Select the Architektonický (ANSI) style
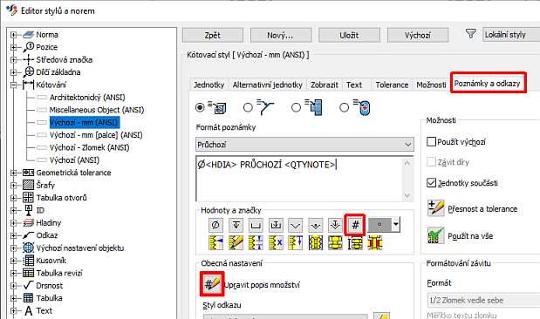Screen dimensions: 540x319 [87, 98]
